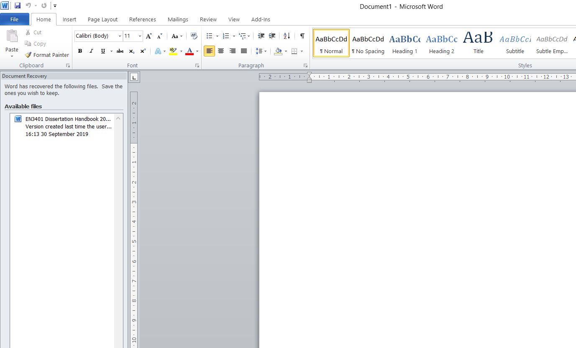Click the Paste clipboard icon
The height and width of the screenshot is (348, 576).
pos(12,36)
